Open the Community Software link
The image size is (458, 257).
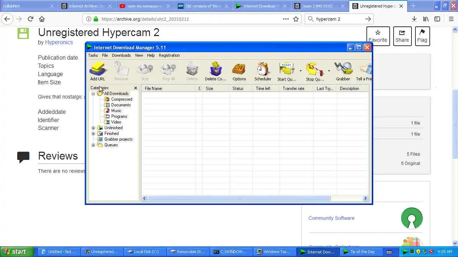[x=331, y=218]
